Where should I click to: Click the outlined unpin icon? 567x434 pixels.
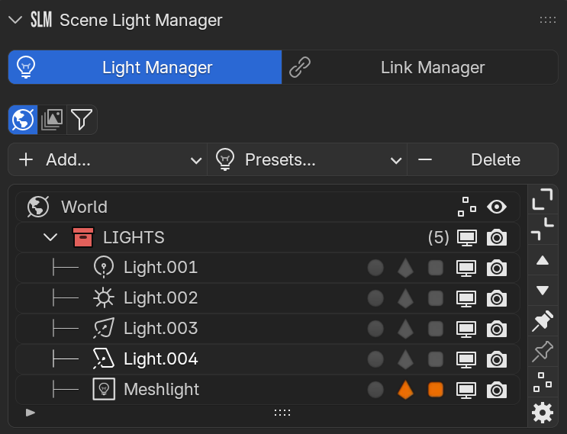tap(543, 352)
